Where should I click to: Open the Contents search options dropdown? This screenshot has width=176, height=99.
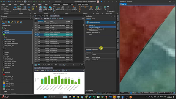[32, 19]
